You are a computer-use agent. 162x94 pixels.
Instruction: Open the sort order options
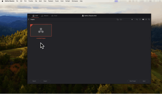pyautogui.click(x=137, y=19)
